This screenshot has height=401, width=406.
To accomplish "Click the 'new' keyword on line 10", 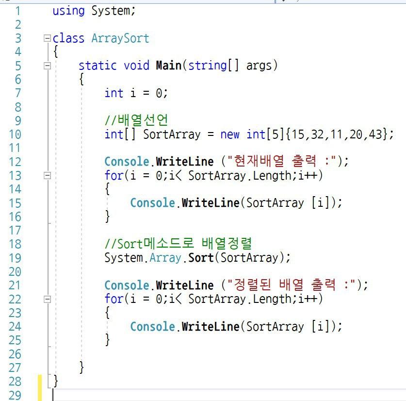I will [x=230, y=135].
